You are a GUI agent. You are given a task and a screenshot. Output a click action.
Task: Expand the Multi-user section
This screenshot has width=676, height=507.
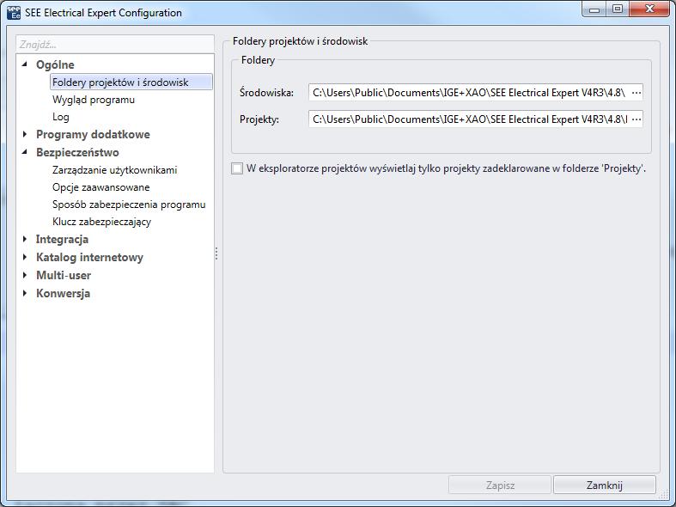click(25, 275)
